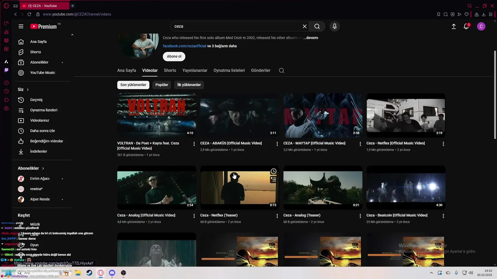Viewport: 497px width, 279px height.
Task: Open the notifications bell
Action: 466,26
